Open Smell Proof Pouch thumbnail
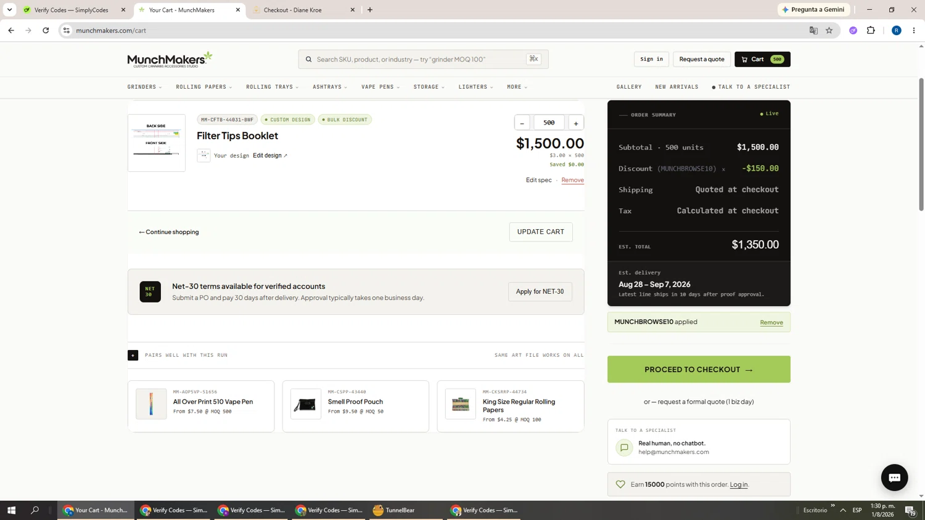Screen dimensions: 925x520 pos(306,404)
